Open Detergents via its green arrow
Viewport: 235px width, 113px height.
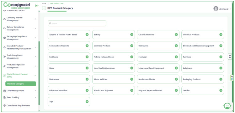pos(176,46)
